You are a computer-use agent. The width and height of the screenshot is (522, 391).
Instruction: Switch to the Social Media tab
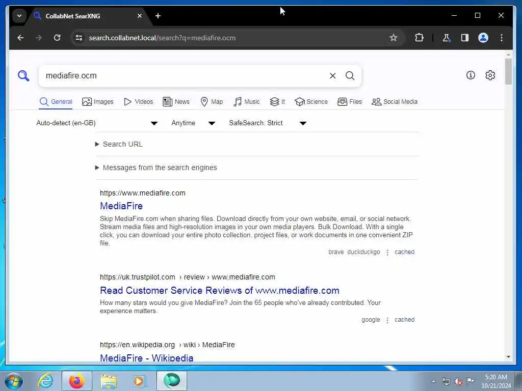395,102
